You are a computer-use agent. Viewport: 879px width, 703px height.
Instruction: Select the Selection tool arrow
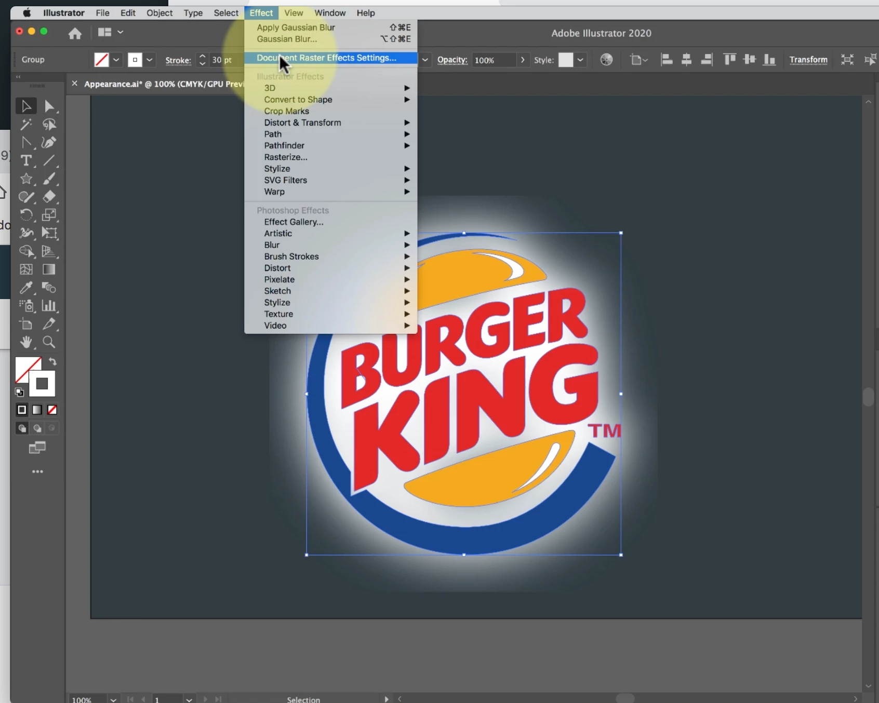(x=26, y=106)
